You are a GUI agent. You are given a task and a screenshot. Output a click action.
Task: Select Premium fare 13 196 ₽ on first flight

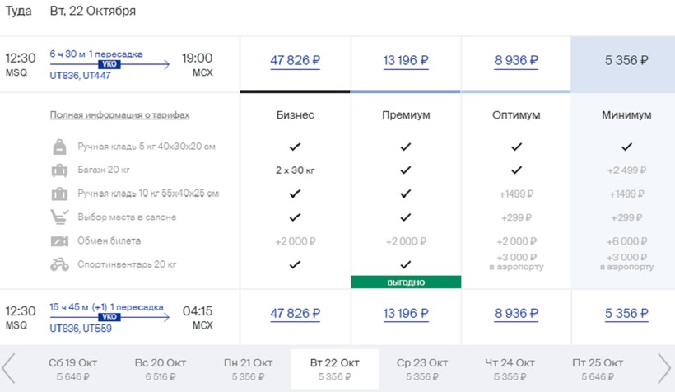406,60
